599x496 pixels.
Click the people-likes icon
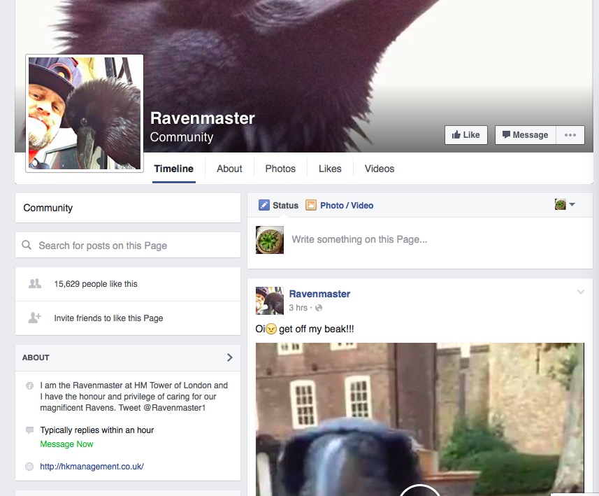tap(35, 283)
